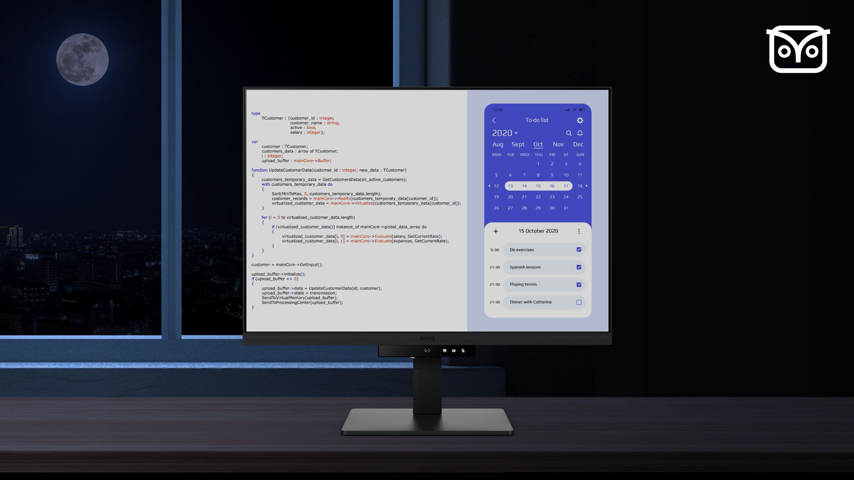Select the Oct month tab

tap(537, 144)
